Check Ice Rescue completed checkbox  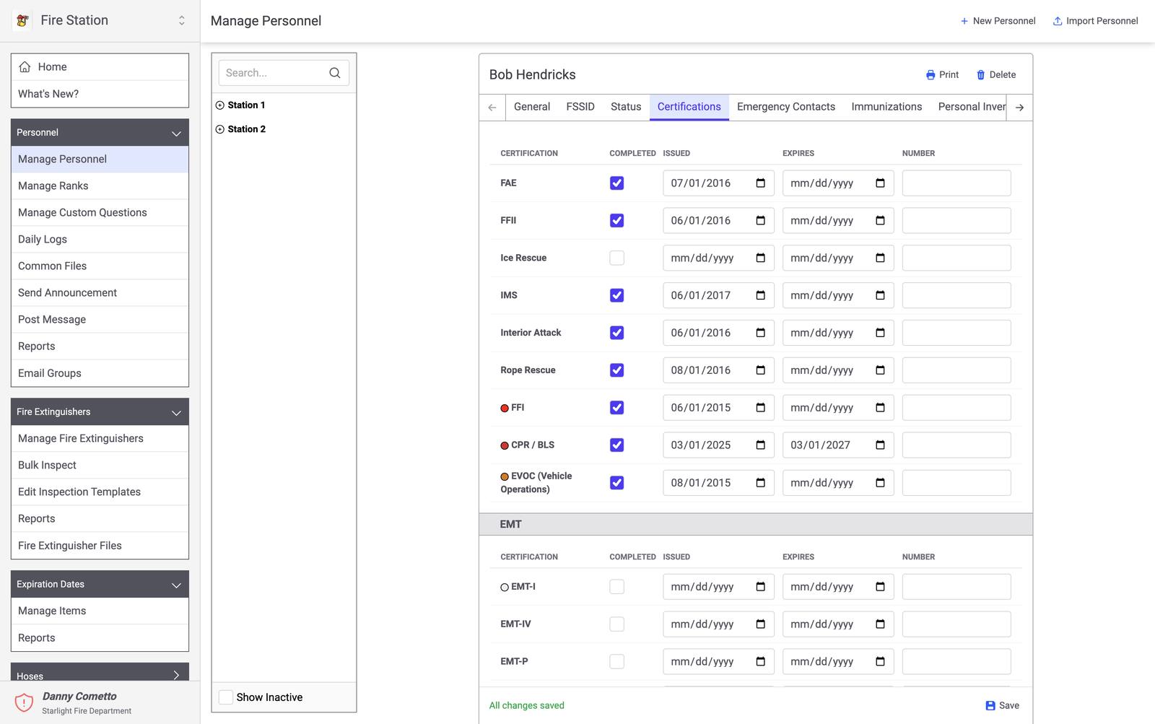pyautogui.click(x=616, y=258)
